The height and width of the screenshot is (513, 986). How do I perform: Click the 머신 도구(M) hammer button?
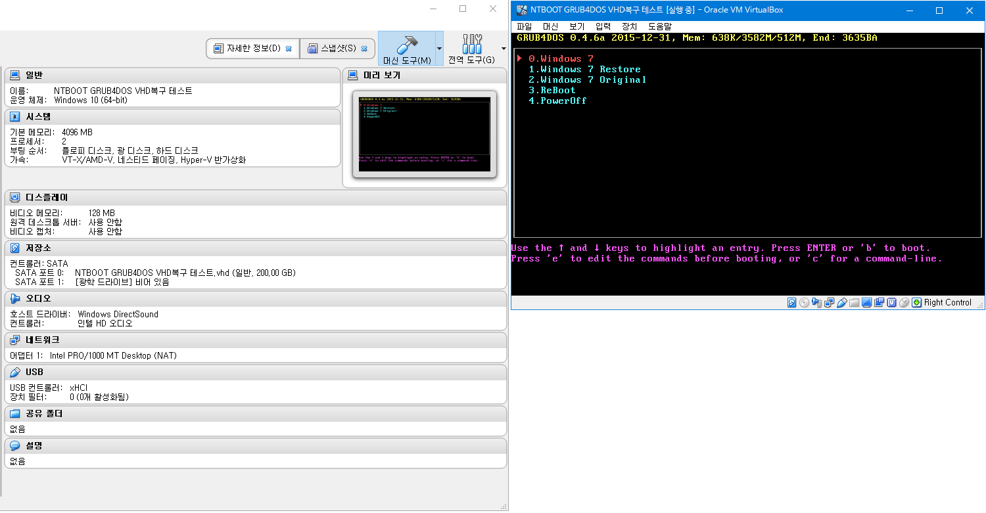click(x=407, y=49)
